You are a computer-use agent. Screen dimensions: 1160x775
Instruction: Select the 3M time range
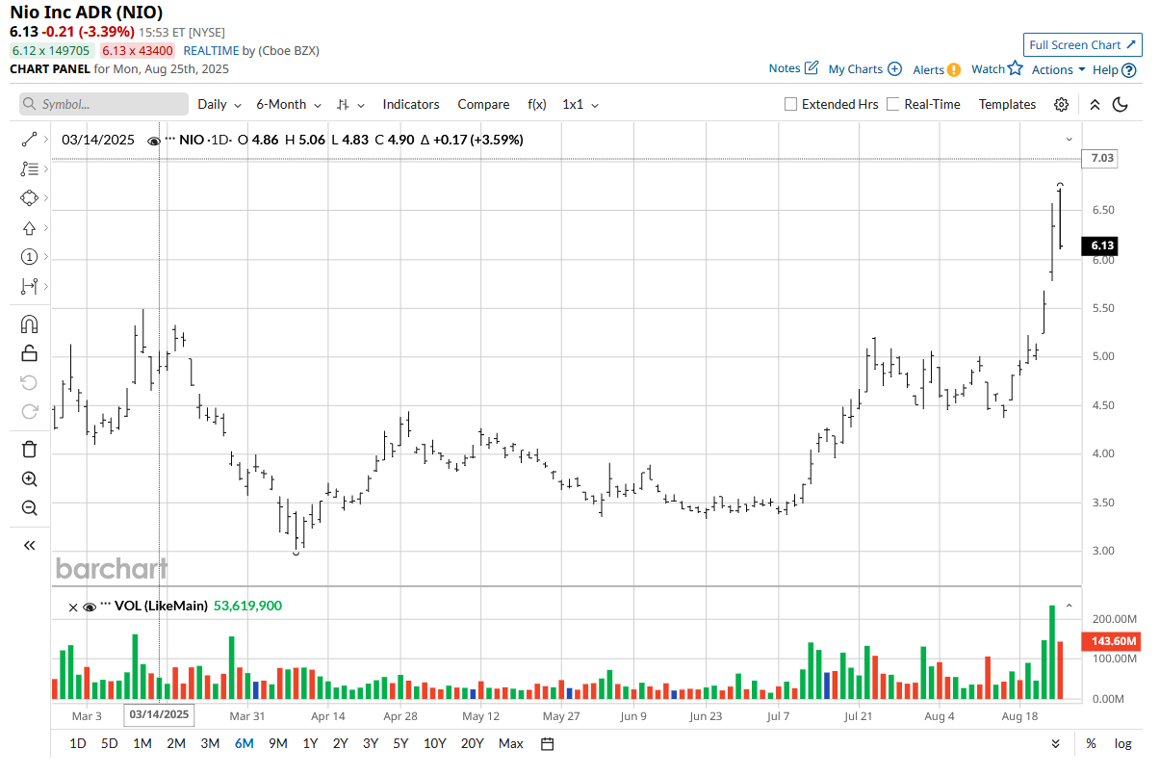click(210, 743)
